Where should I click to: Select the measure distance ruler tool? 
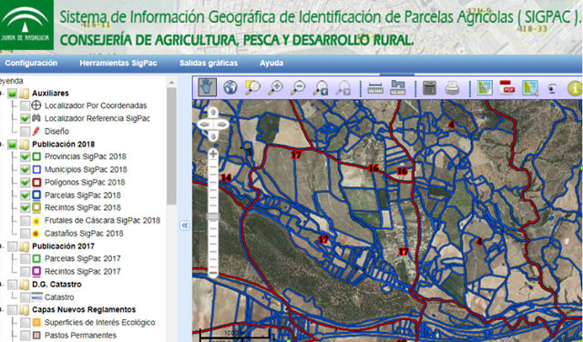tap(375, 88)
